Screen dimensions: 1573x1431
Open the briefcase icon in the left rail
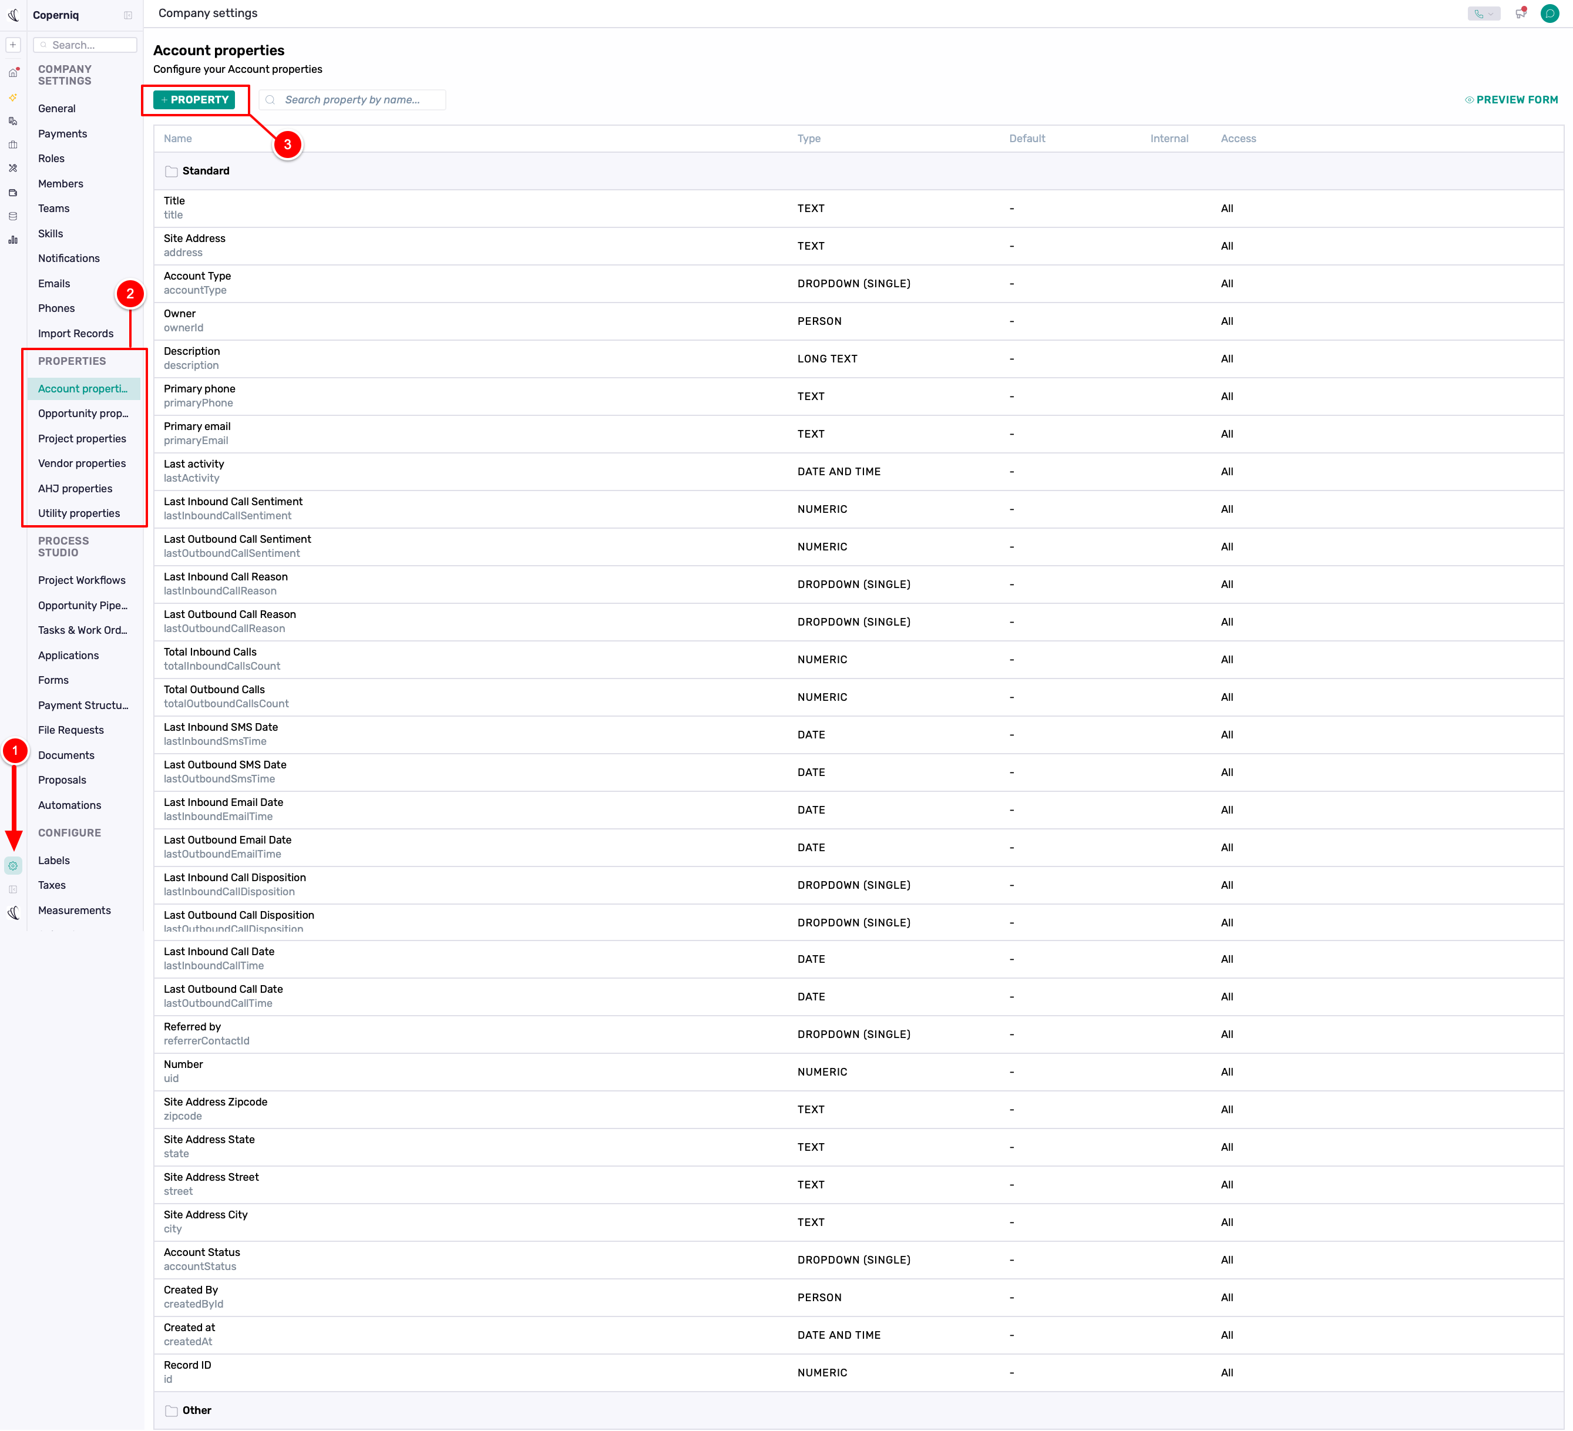[14, 145]
